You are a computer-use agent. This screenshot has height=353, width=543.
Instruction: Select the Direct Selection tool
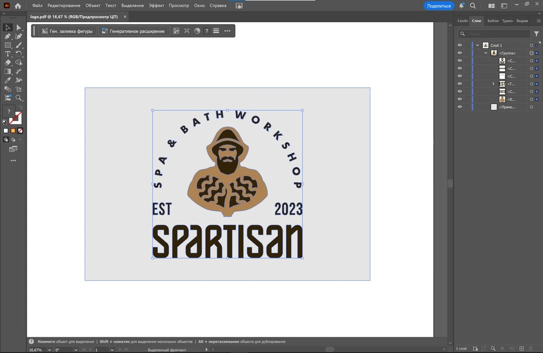[19, 27]
